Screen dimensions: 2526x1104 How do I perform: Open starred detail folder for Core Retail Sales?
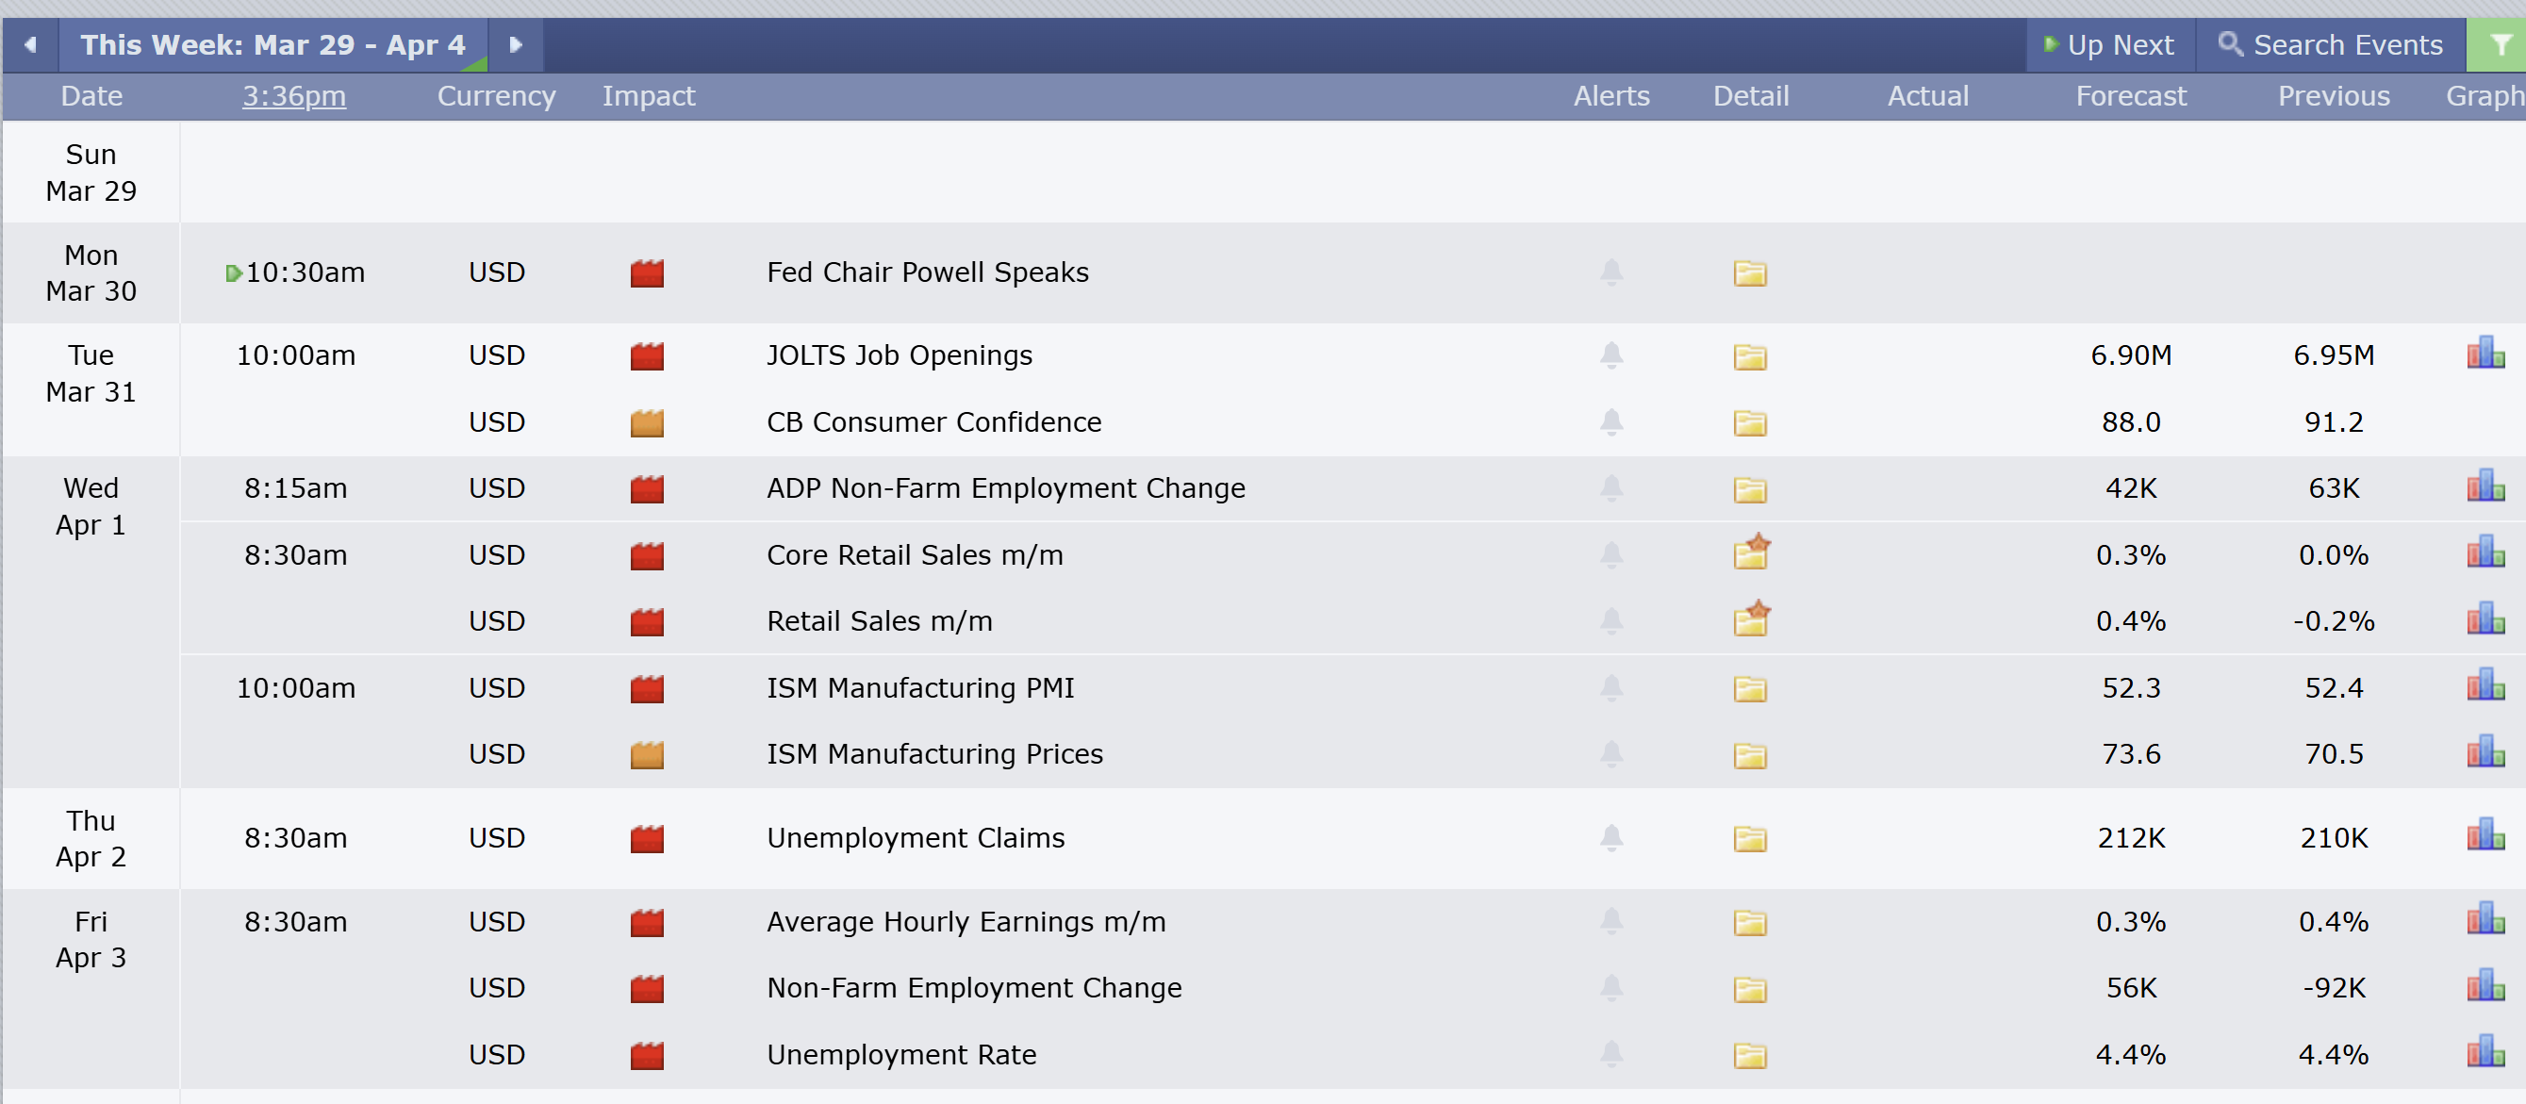point(1751,553)
